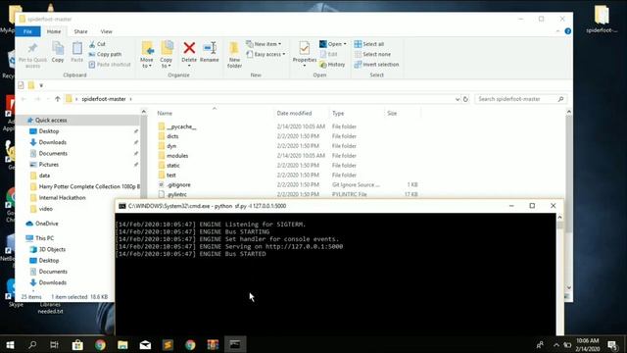
Task: Show hidden system tray icons
Action: 556,344
